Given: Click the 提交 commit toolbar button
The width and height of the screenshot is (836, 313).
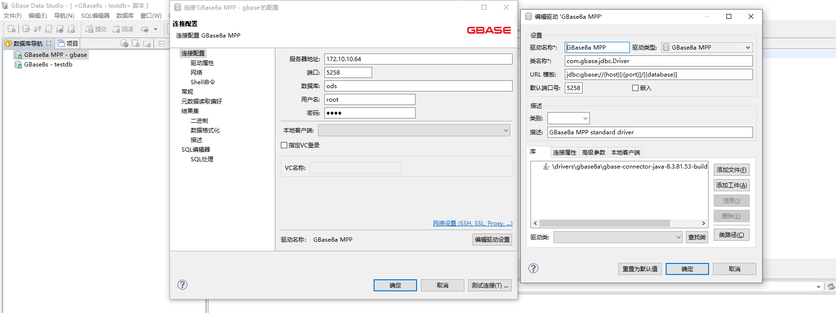Looking at the screenshot, I should 96,29.
